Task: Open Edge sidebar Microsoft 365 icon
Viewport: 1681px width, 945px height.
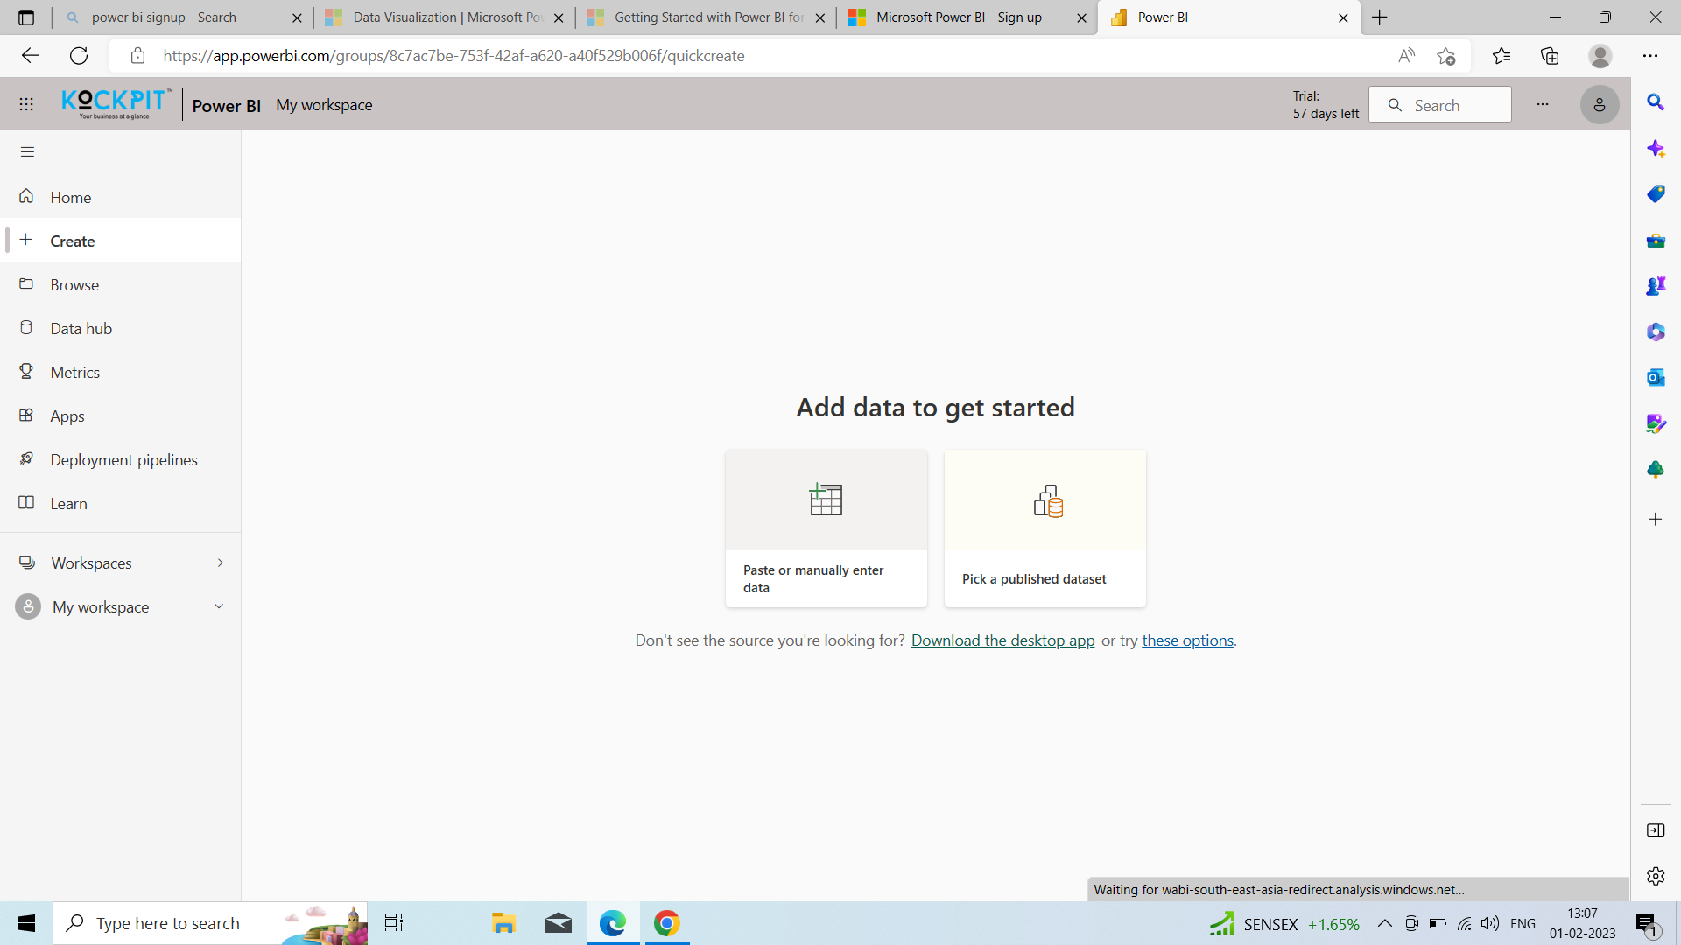Action: tap(1655, 332)
